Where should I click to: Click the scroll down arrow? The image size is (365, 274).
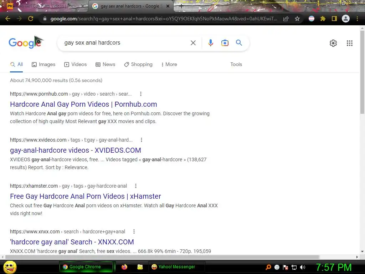pos(362,252)
